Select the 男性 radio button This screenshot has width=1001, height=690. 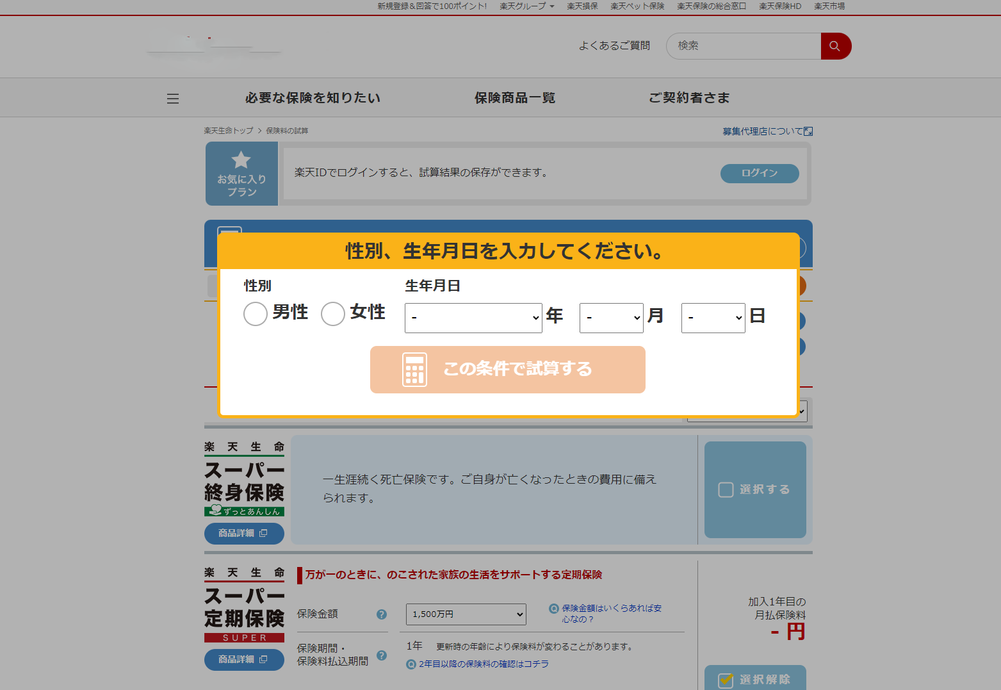[x=256, y=314]
